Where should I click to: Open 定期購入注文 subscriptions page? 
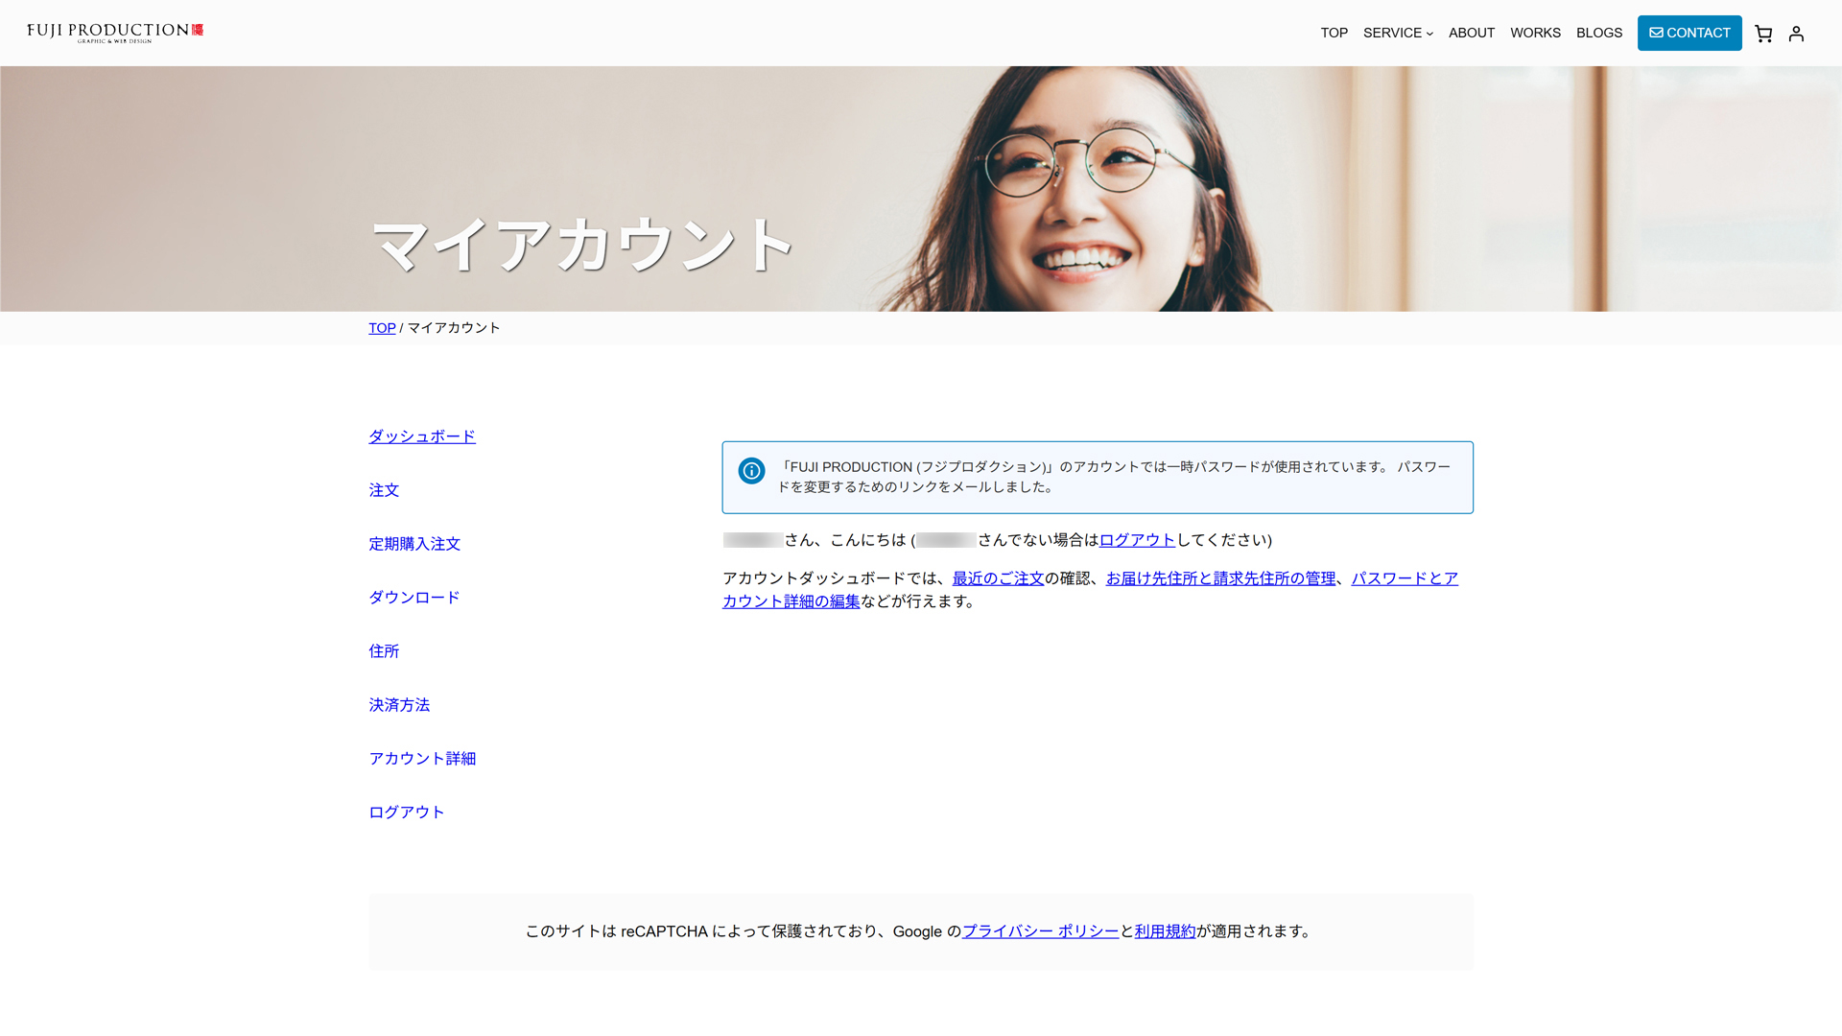click(413, 544)
